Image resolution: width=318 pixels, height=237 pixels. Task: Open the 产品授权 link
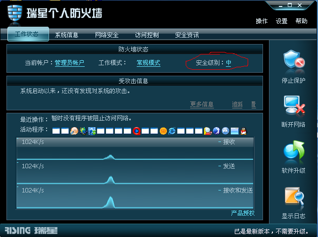243,213
